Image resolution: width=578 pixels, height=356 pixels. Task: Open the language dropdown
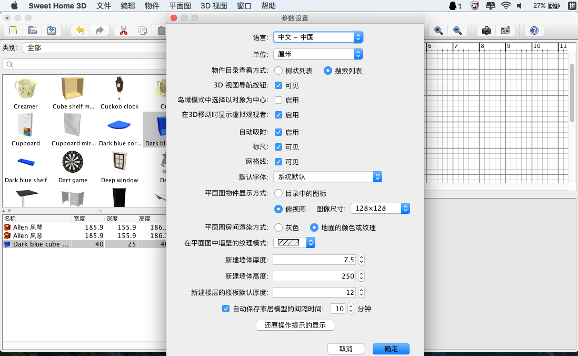click(x=317, y=37)
